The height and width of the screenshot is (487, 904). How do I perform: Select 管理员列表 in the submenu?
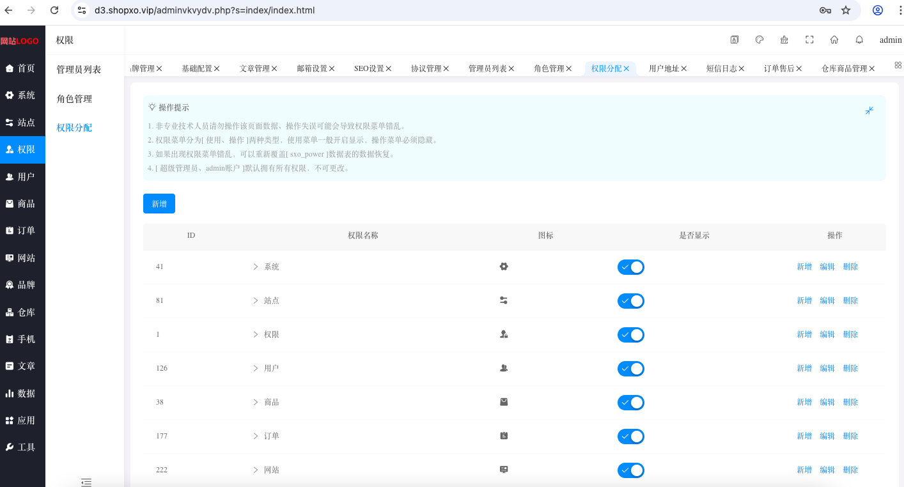coord(79,70)
